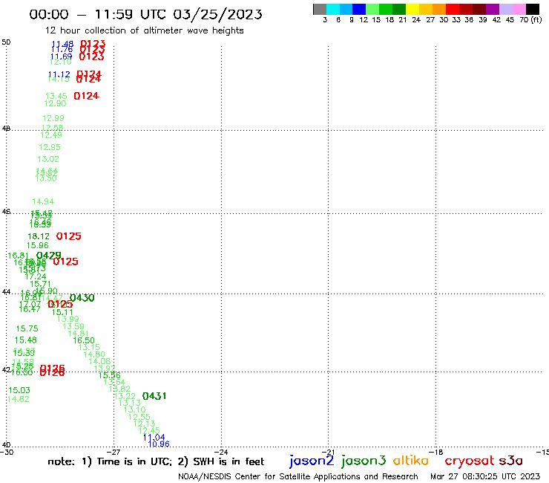Image resolution: width=549 pixels, height=483 pixels.
Task: Click the note about UTC time and SWH feet
Action: [x=156, y=461]
